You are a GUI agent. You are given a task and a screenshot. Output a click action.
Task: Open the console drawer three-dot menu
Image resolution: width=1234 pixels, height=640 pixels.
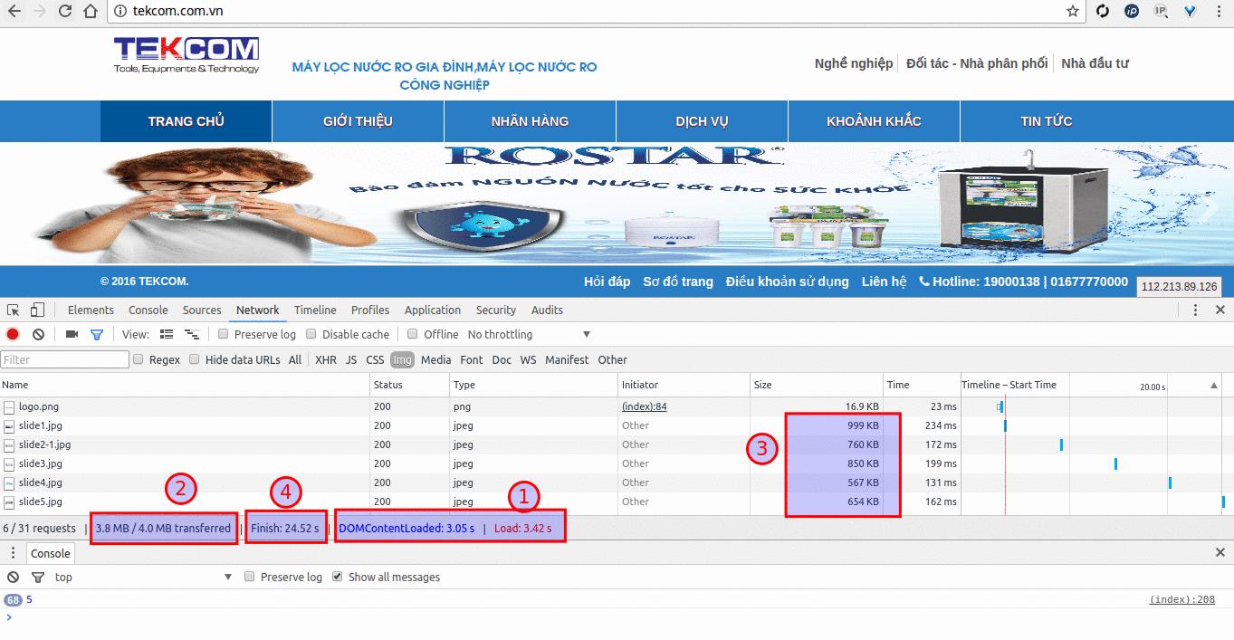click(x=13, y=553)
